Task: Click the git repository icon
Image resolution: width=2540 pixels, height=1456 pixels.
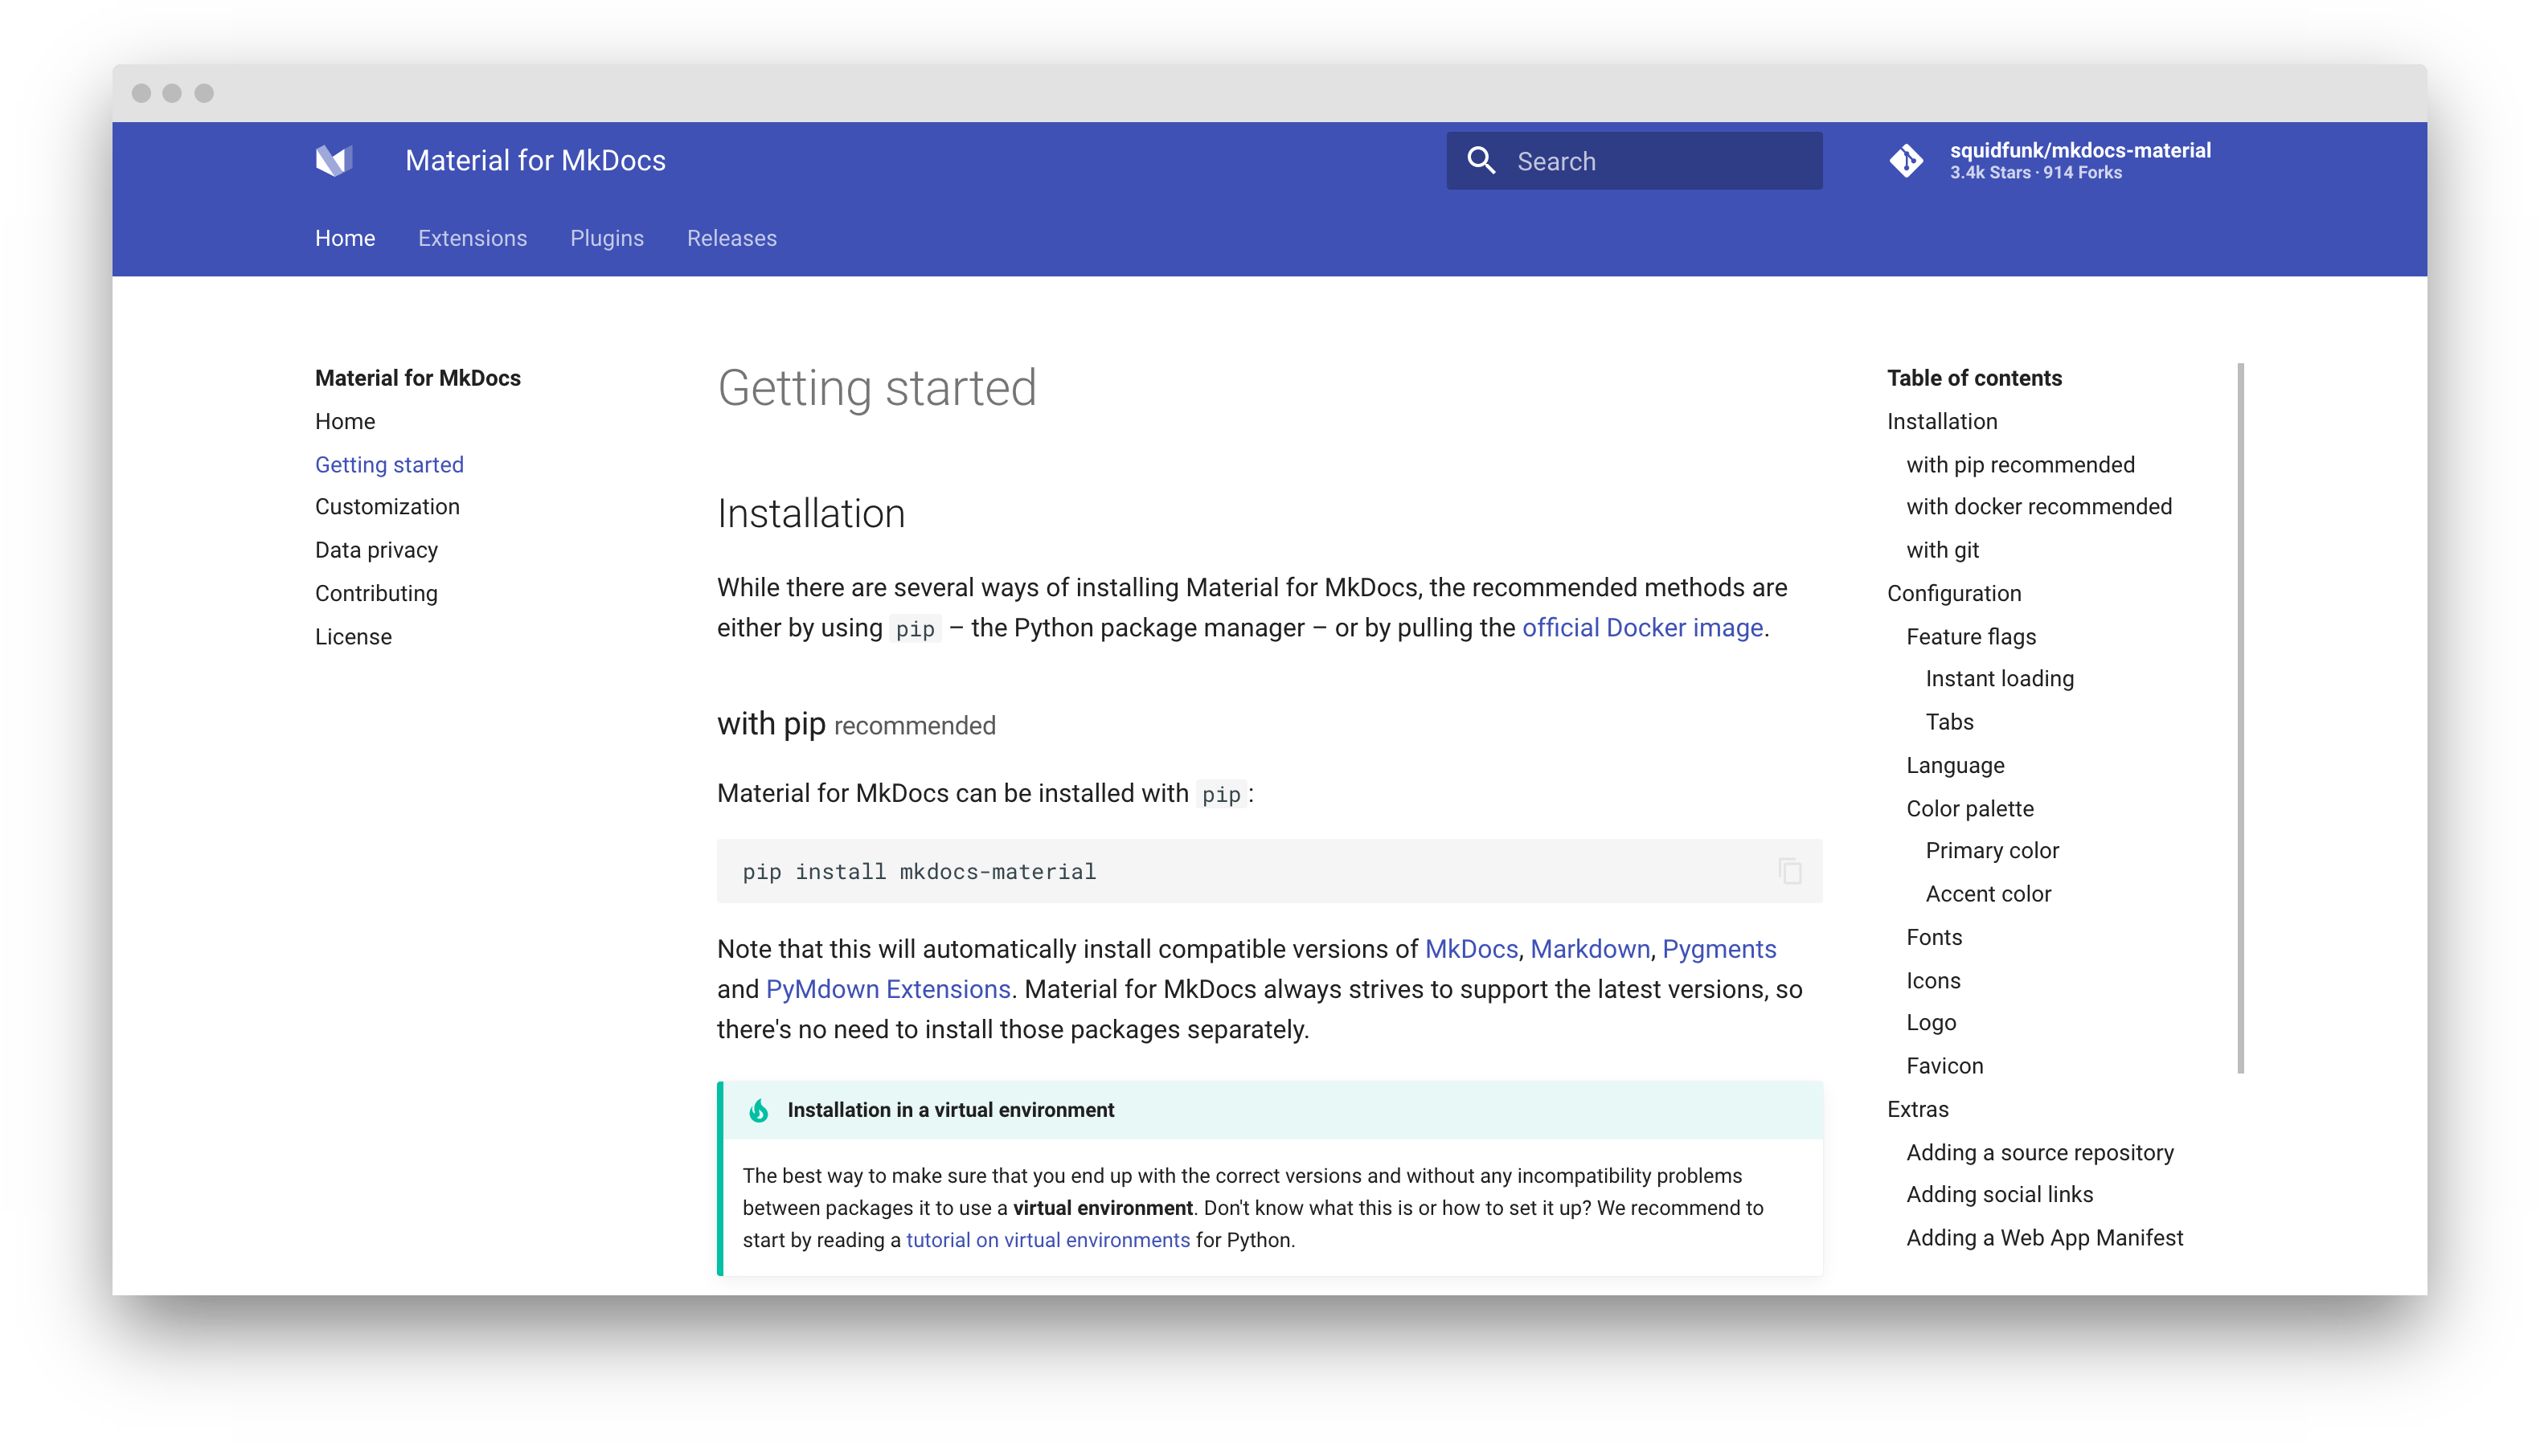Action: pyautogui.click(x=1906, y=160)
